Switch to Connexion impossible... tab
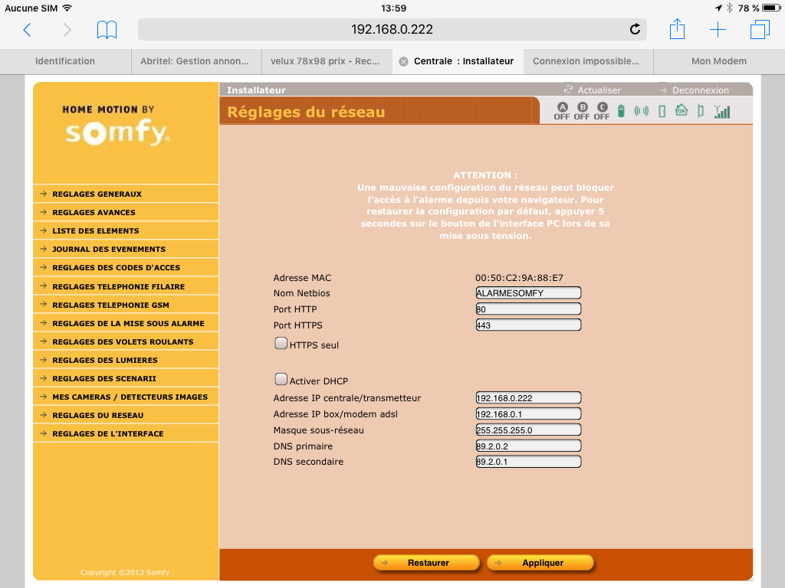 pyautogui.click(x=588, y=61)
